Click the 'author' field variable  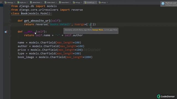(22, 46)
